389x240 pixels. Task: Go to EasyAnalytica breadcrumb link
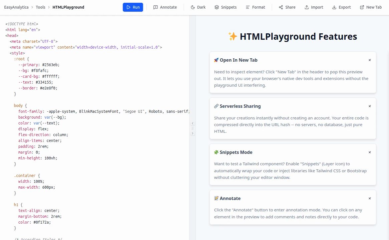click(x=16, y=7)
